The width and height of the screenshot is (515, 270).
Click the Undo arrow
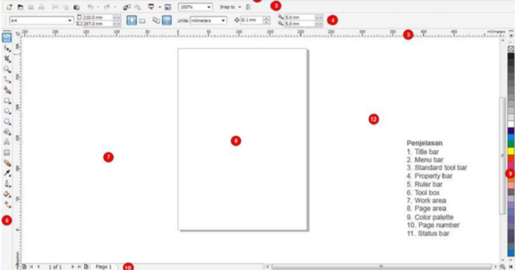click(x=90, y=7)
